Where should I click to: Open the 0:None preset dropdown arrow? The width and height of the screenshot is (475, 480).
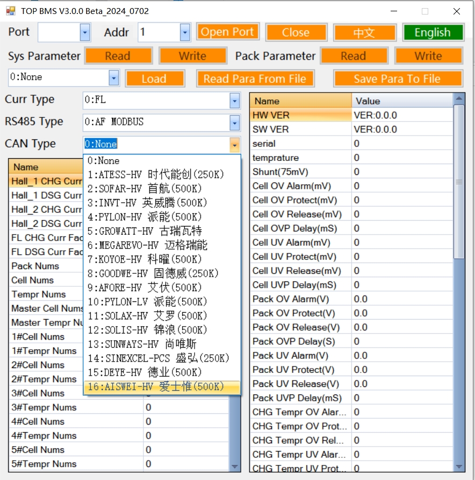click(x=114, y=78)
